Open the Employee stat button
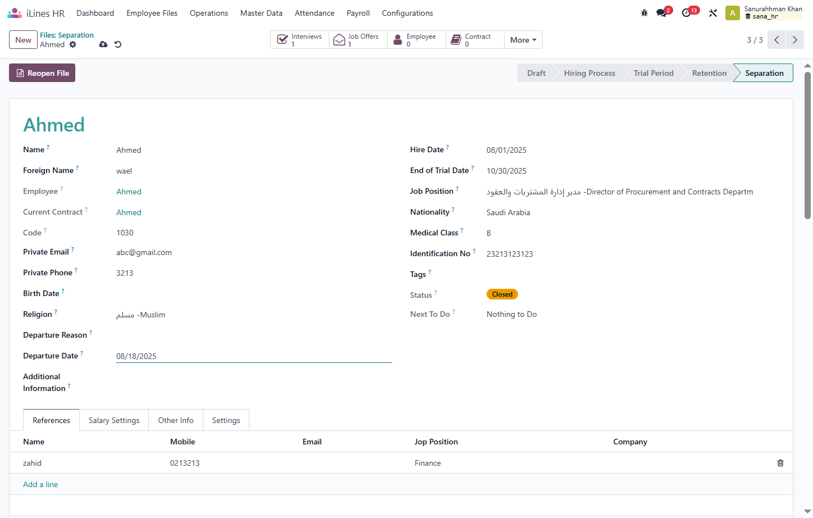Image resolution: width=813 pixels, height=518 pixels. click(x=417, y=40)
